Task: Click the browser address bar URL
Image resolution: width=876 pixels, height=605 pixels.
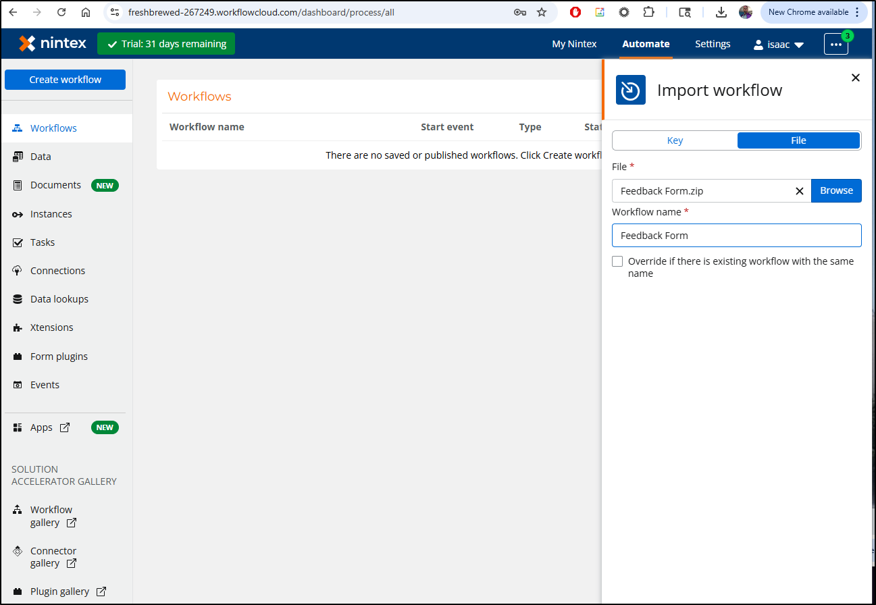Action: 261,12
